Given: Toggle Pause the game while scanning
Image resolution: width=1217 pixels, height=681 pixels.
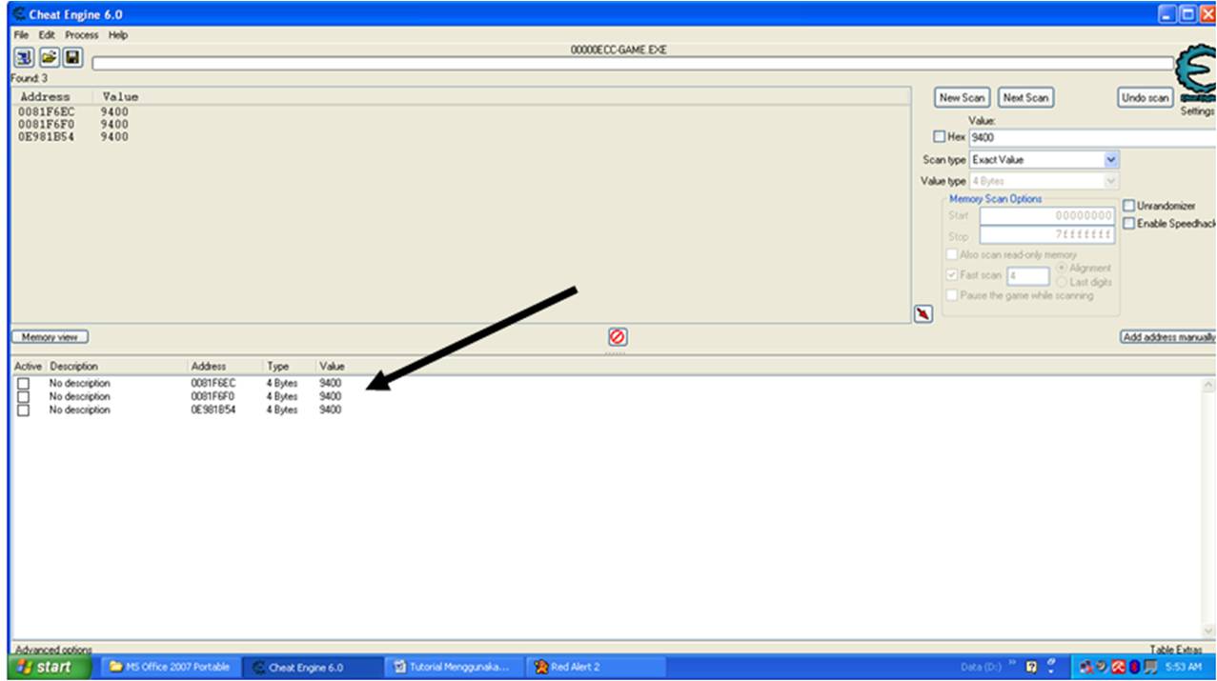Looking at the screenshot, I should coord(952,295).
